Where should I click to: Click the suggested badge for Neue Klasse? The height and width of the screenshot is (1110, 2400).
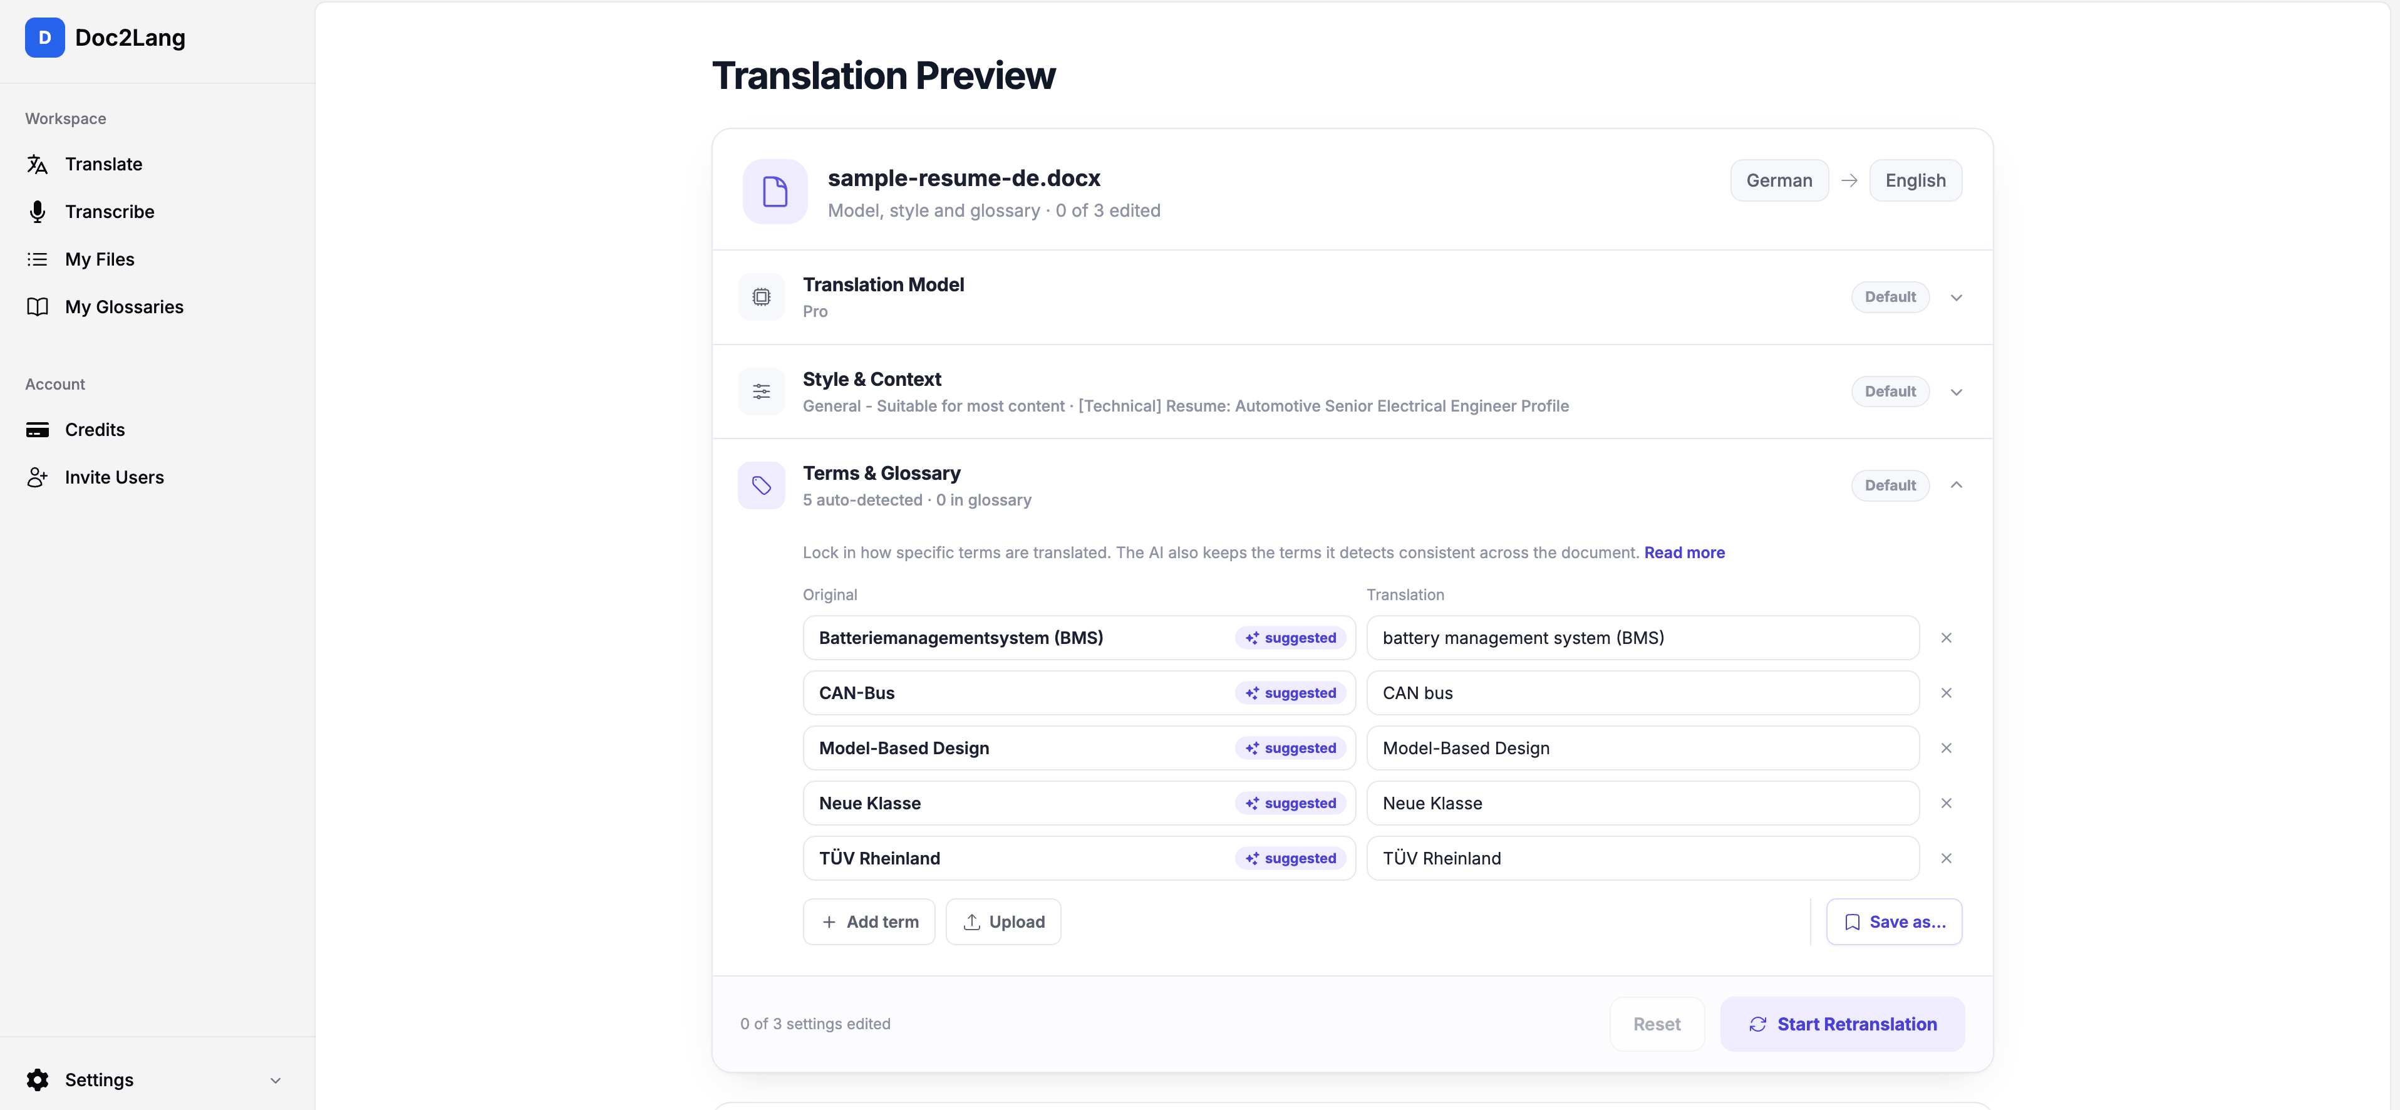[1290, 802]
